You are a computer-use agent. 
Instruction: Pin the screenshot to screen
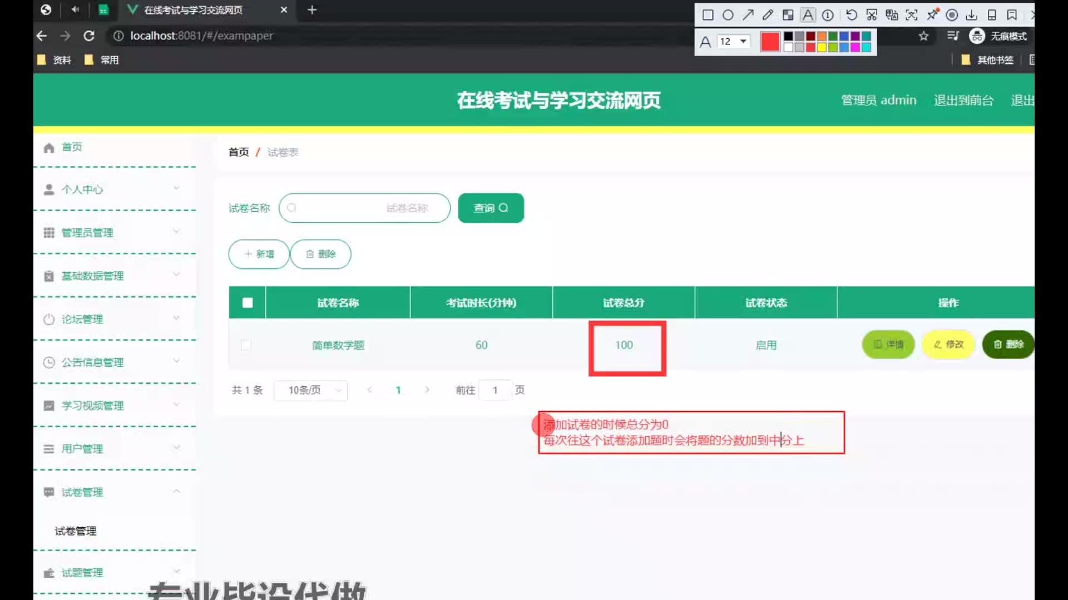(932, 14)
